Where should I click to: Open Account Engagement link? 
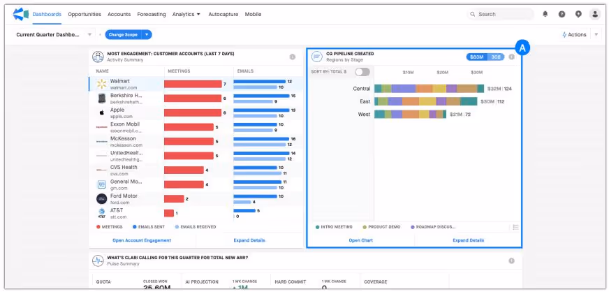[142, 240]
